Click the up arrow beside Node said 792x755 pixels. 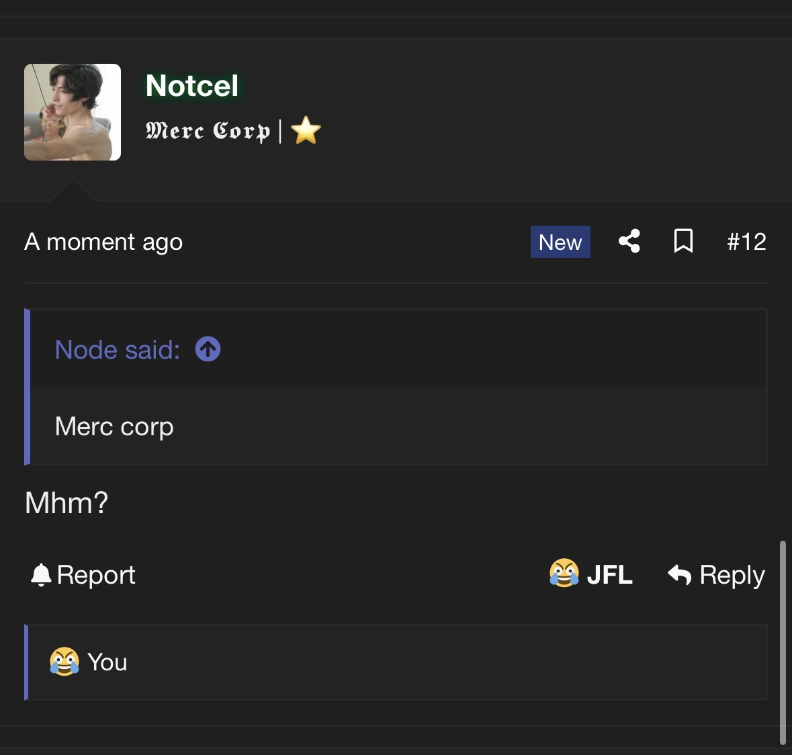click(208, 349)
